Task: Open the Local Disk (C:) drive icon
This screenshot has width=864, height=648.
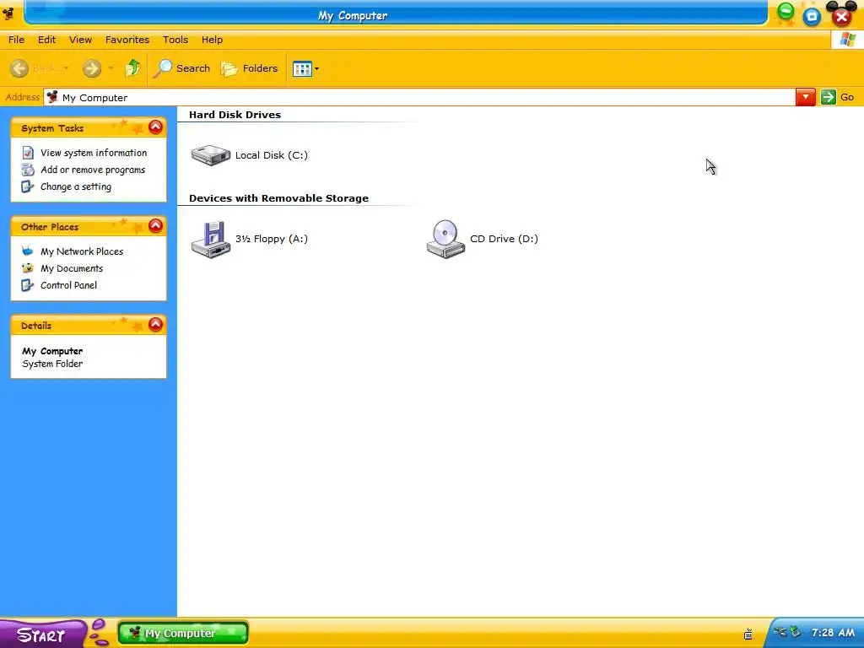Action: pyautogui.click(x=210, y=155)
